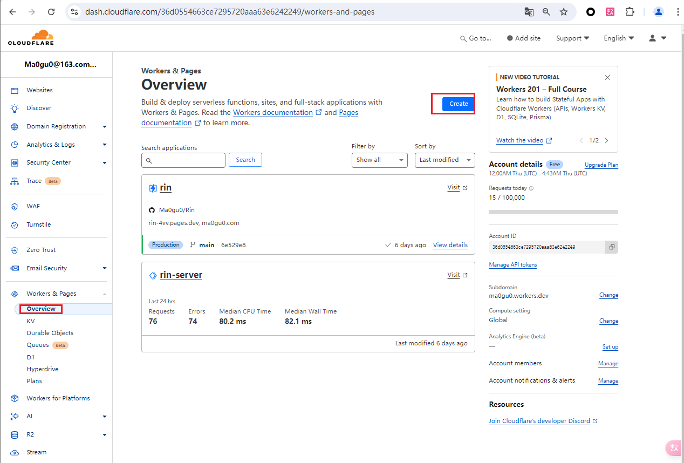This screenshot has width=684, height=463.
Task: Expand the Email Security menu
Action: (105, 269)
